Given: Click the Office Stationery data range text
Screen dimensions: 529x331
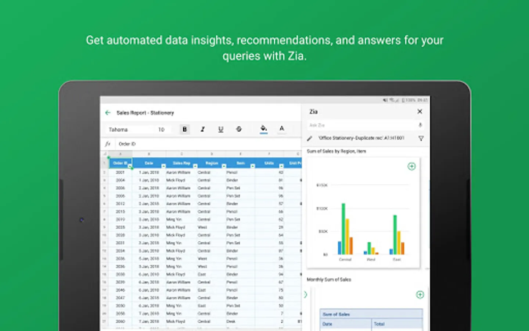Looking at the screenshot, I should click(x=361, y=138).
